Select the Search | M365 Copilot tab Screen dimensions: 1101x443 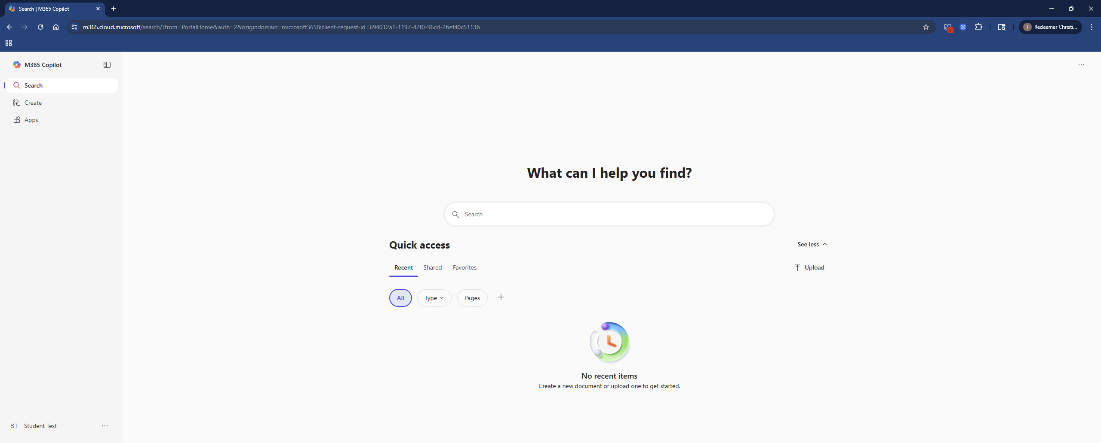point(54,9)
